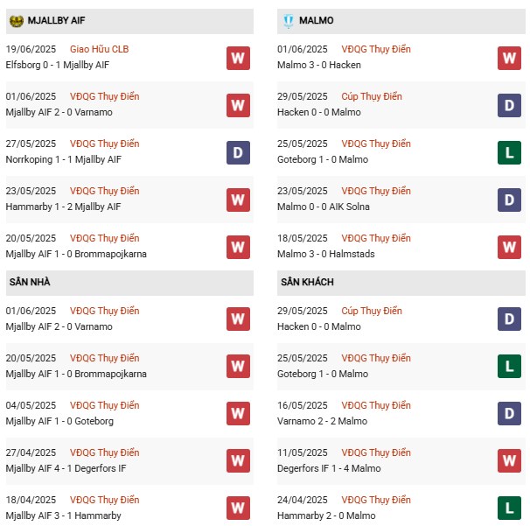The width and height of the screenshot is (530, 526).
Task: Open match Hammarby 1 - 2 Mjallby AIF
Action: [63, 207]
